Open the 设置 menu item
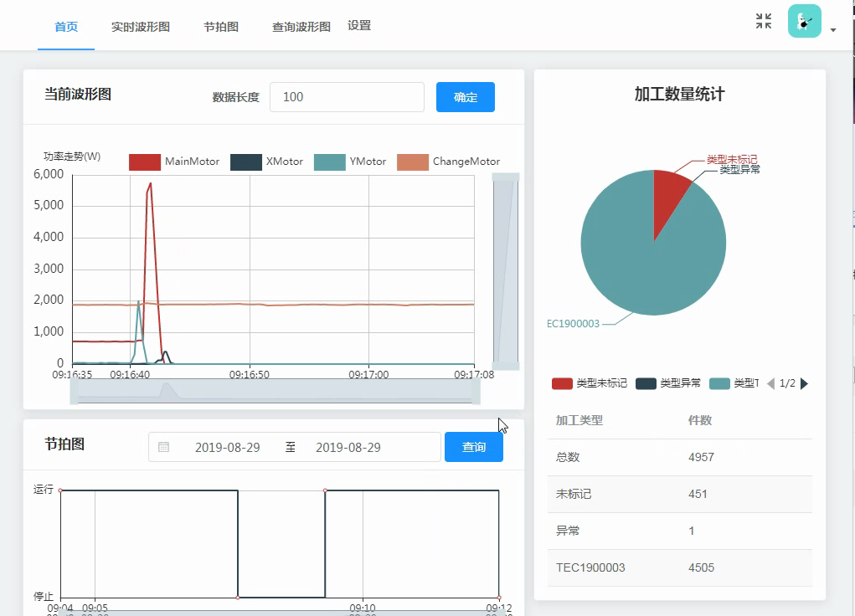 (359, 26)
